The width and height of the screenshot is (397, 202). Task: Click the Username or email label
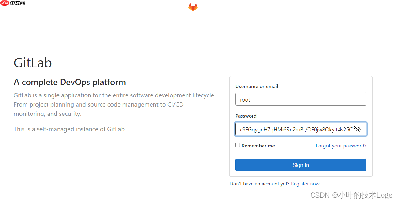256,86
